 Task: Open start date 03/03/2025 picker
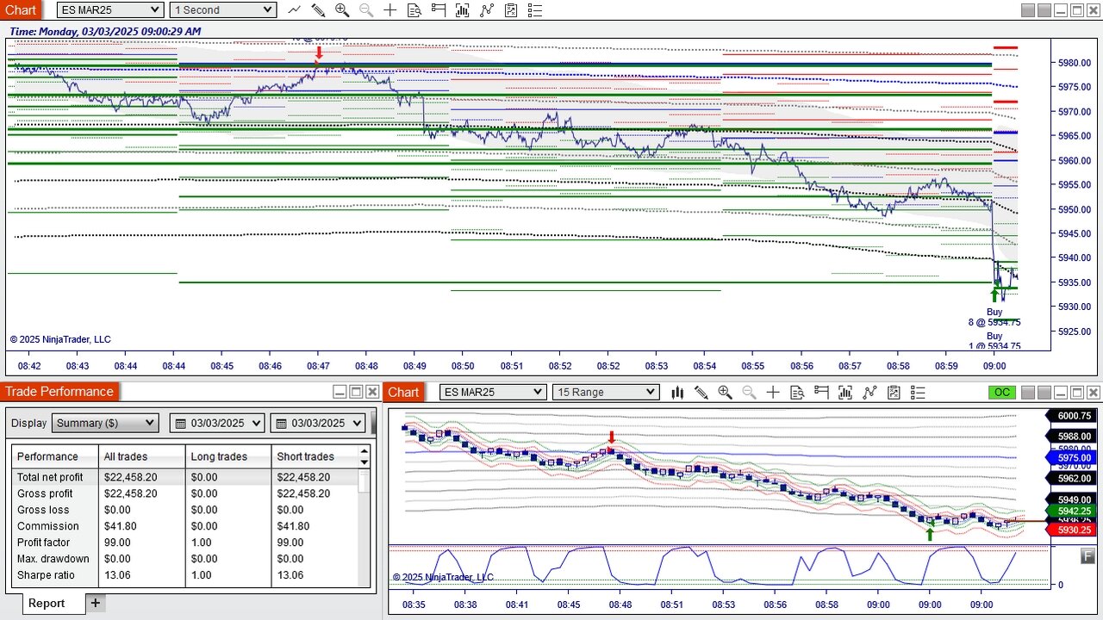tap(218, 423)
